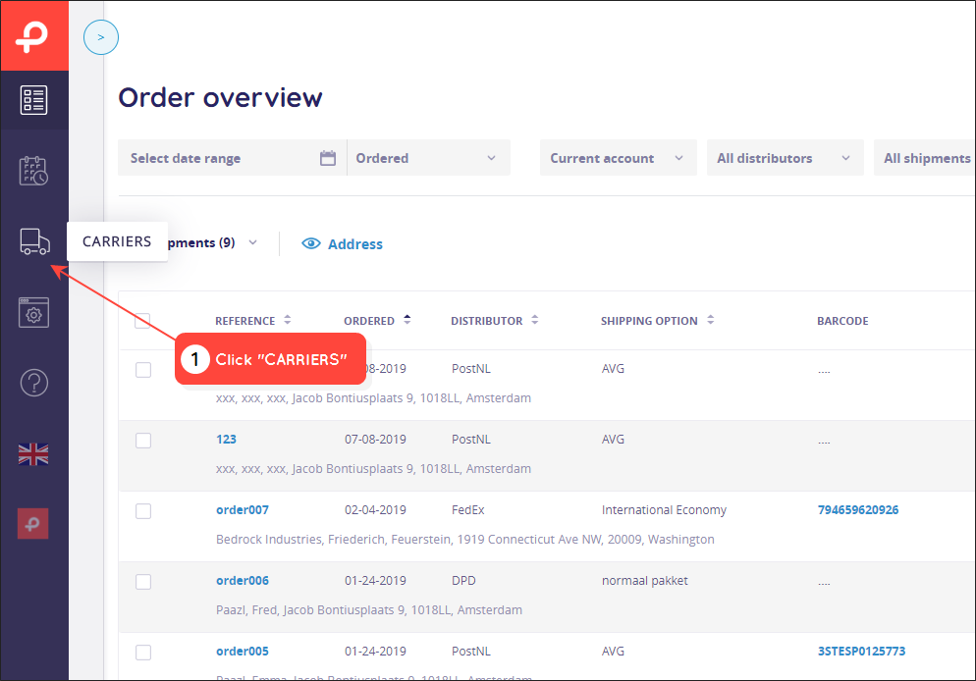976x681 pixels.
Task: Open the calendar schedule sidebar icon
Action: [33, 171]
